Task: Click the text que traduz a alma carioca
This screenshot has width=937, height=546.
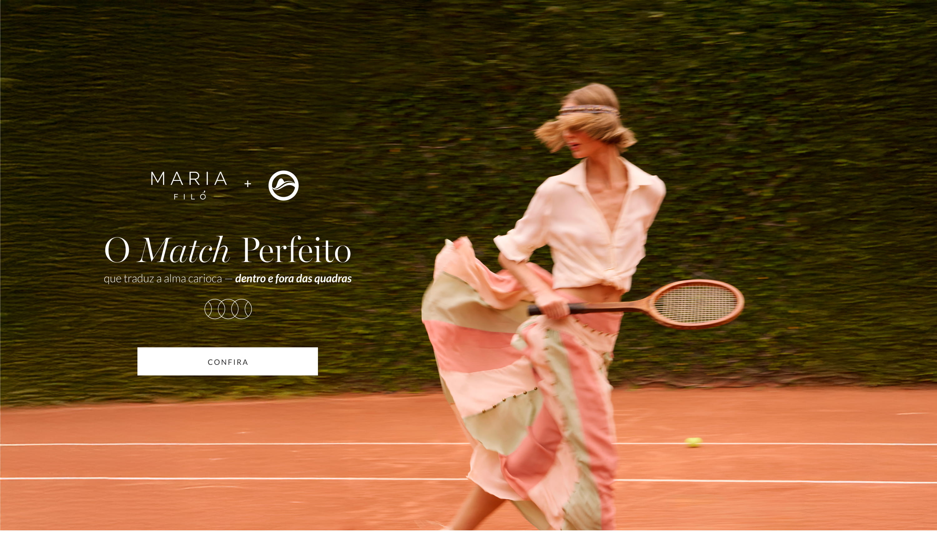Action: (163, 278)
